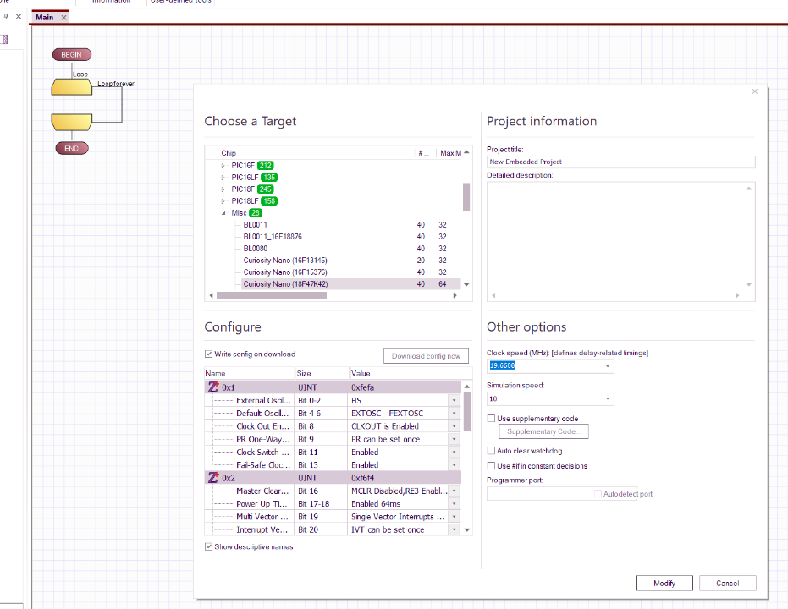The height and width of the screenshot is (609, 788).
Task: Open Master Clear value dropdown
Action: 454,491
